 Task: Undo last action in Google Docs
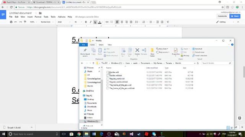pos(16,22)
